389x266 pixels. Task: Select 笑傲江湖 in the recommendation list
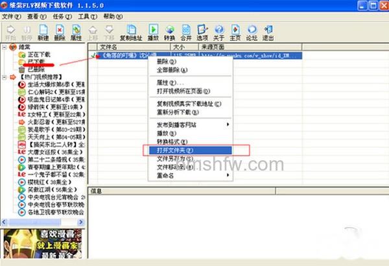point(47,189)
